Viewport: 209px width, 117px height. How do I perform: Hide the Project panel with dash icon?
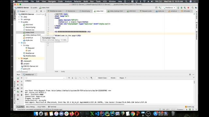coord(44,11)
